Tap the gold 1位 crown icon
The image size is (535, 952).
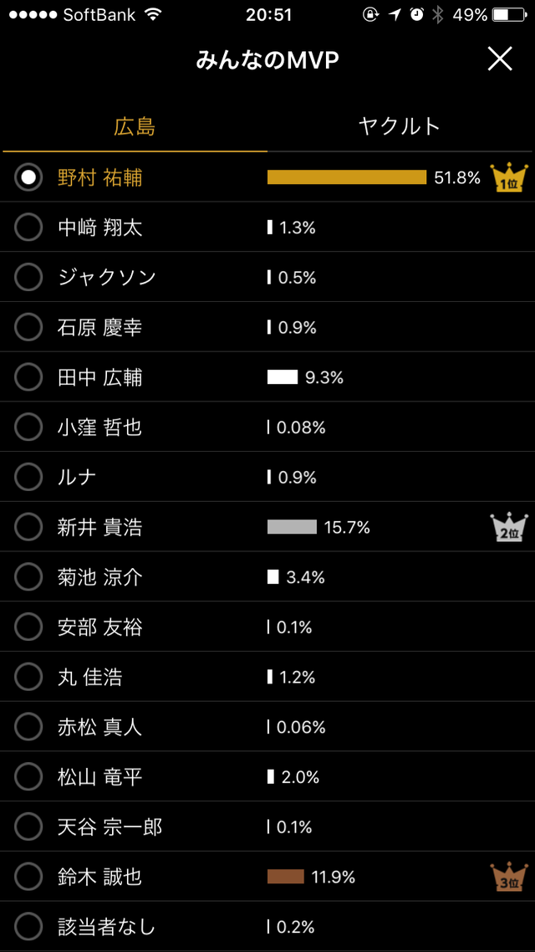[510, 177]
